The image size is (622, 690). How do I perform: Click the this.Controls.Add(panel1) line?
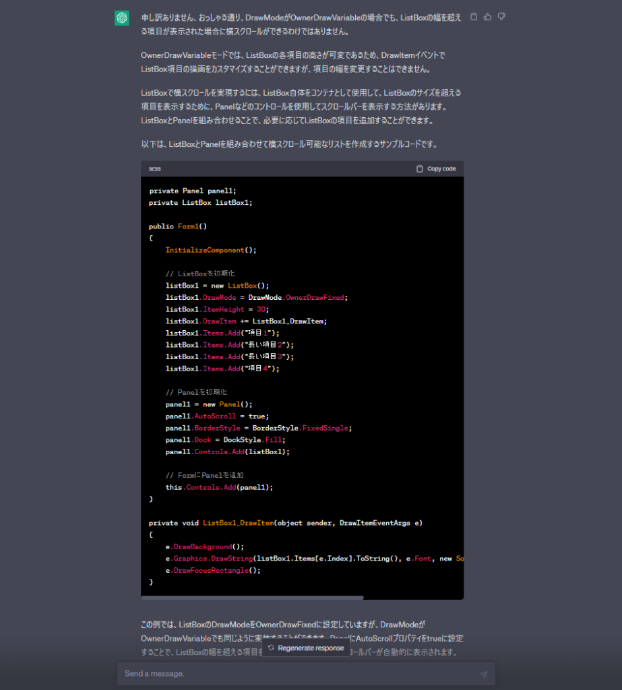[x=220, y=487]
